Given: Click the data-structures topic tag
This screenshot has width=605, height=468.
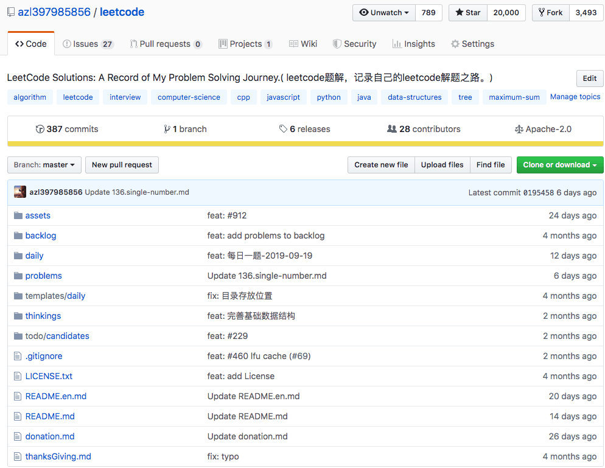Looking at the screenshot, I should pos(414,97).
